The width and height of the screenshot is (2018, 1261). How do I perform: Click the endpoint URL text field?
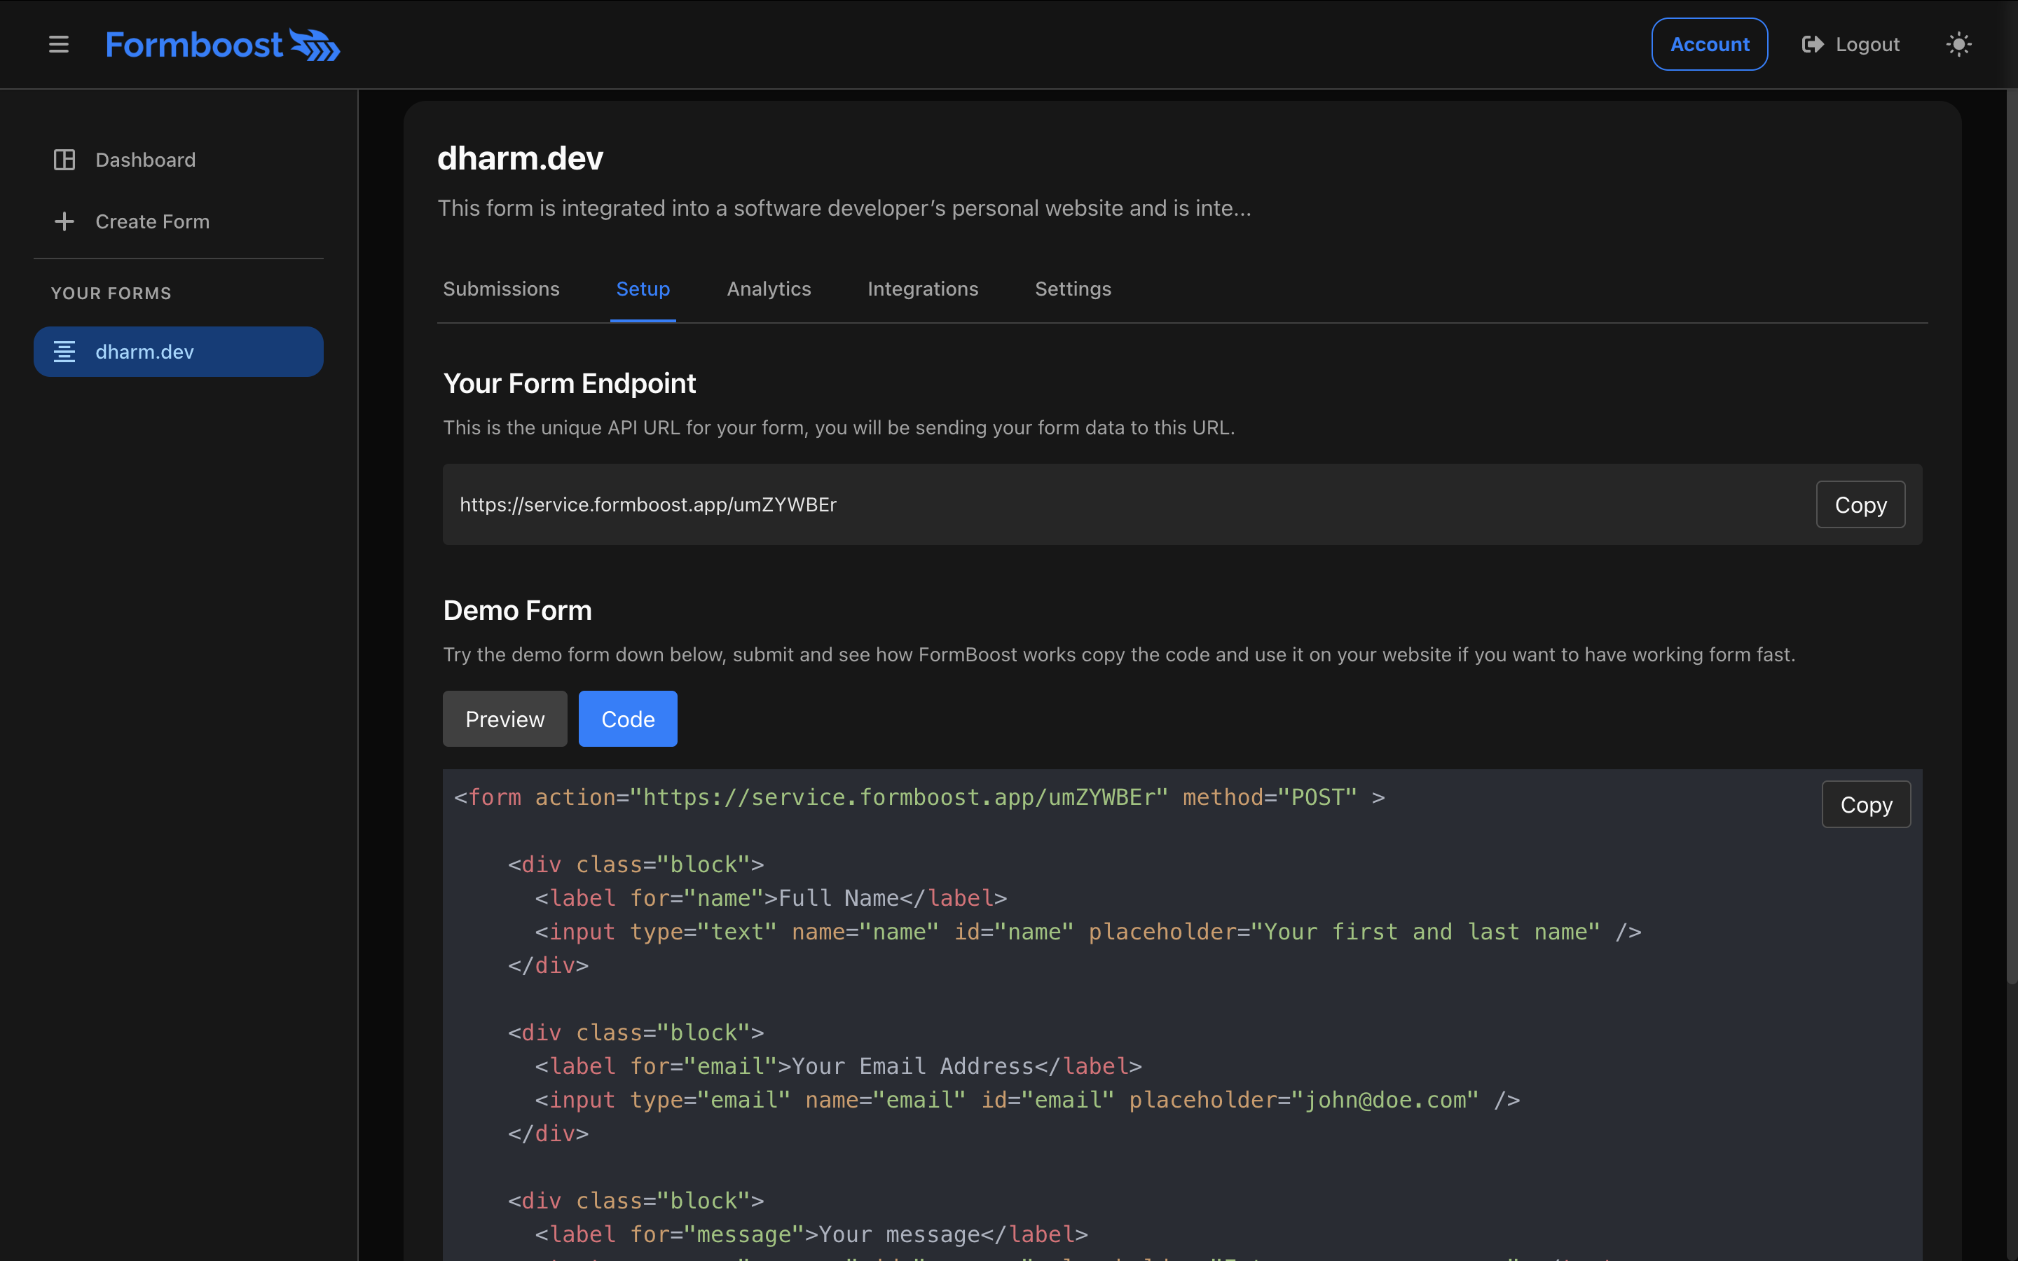pos(917,504)
